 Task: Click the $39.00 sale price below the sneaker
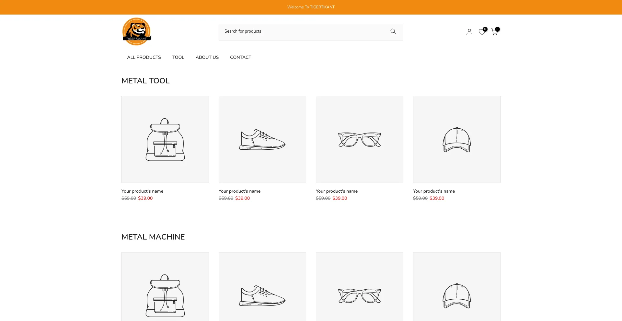243,198
